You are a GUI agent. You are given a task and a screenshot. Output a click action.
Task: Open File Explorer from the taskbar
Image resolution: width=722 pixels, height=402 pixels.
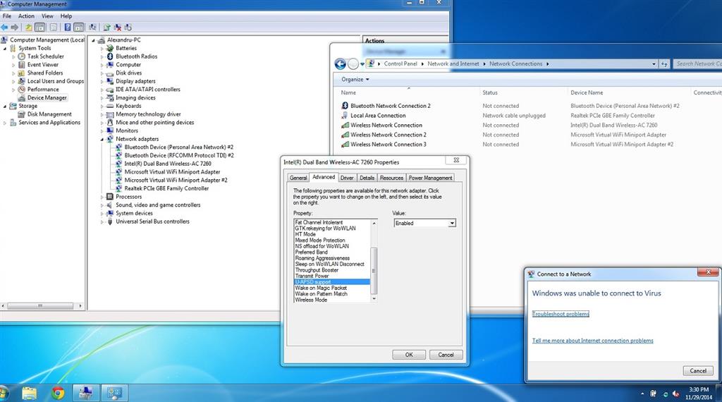[29, 393]
